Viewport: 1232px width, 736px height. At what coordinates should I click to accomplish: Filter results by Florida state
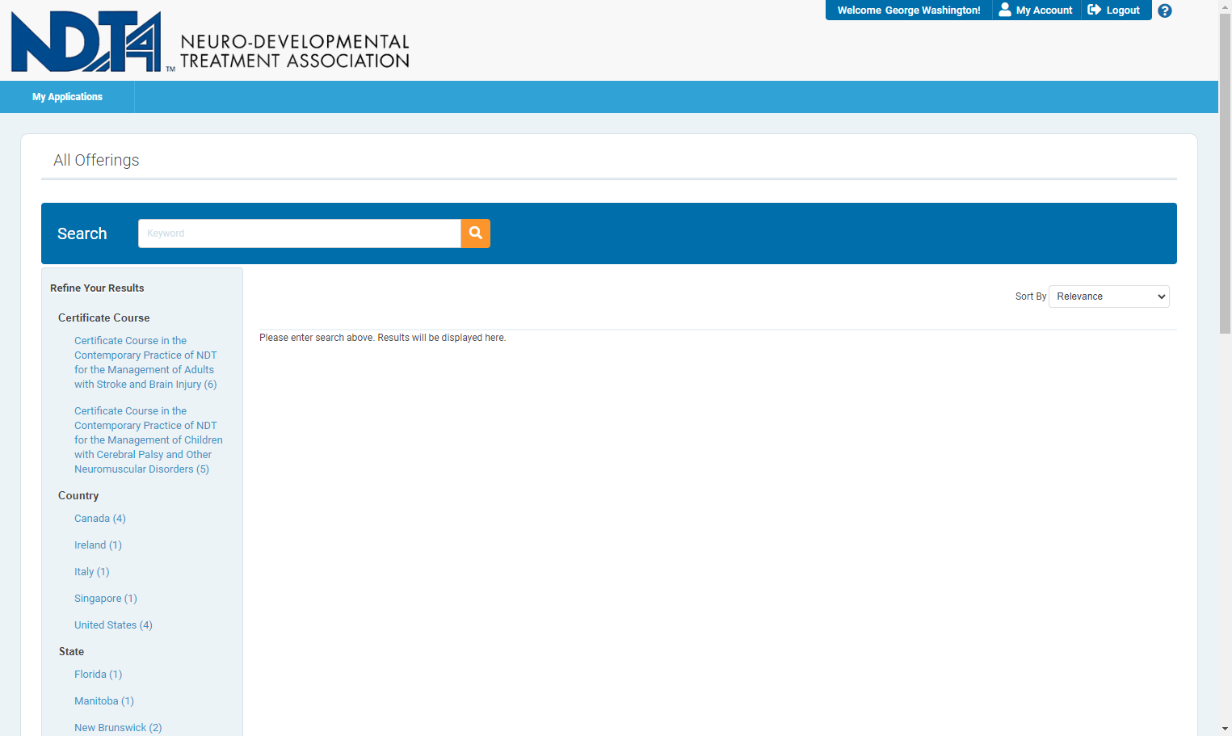pos(98,675)
